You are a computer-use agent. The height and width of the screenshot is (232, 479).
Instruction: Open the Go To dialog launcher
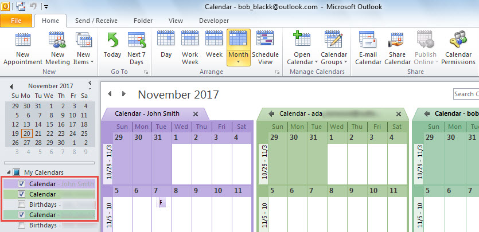[146, 72]
